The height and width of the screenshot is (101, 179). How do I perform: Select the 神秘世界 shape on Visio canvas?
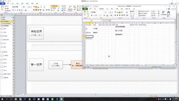coord(36,33)
